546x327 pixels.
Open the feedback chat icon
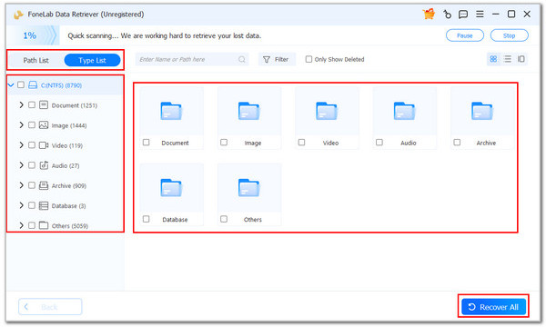tap(463, 15)
